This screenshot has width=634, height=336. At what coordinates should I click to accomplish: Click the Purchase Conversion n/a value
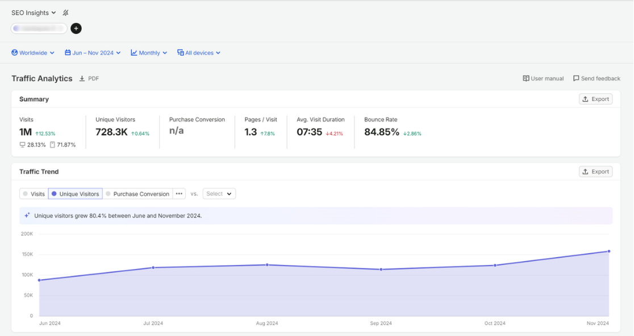[176, 131]
